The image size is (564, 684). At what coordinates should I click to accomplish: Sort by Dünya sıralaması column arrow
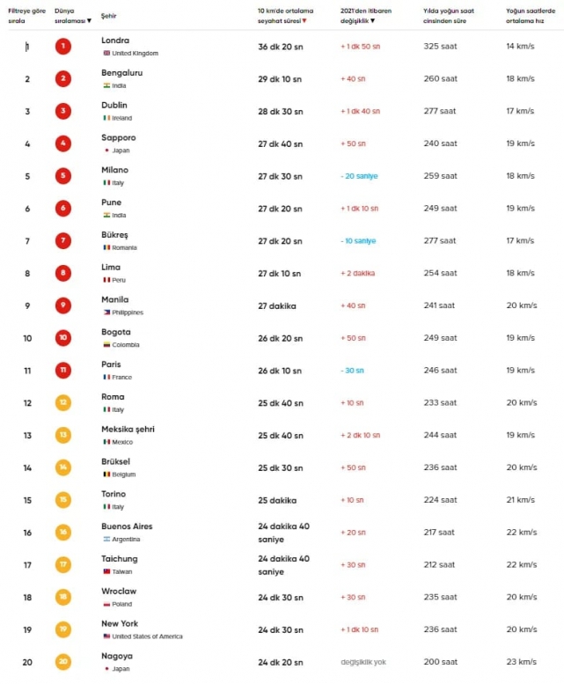click(90, 21)
